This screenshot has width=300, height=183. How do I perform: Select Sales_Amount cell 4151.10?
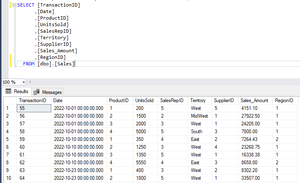pyautogui.click(x=255, y=108)
